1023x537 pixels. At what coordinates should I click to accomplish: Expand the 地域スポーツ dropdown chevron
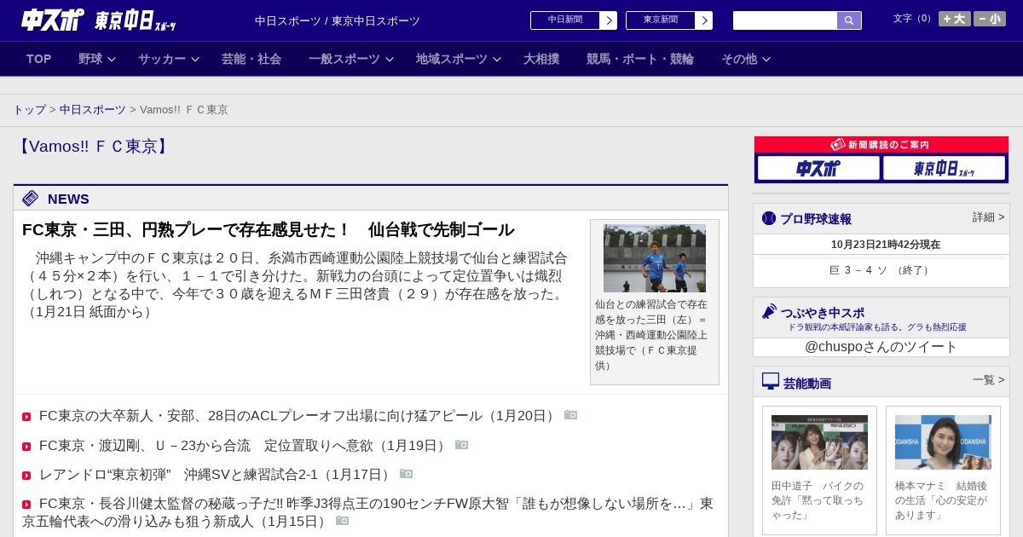(x=497, y=60)
